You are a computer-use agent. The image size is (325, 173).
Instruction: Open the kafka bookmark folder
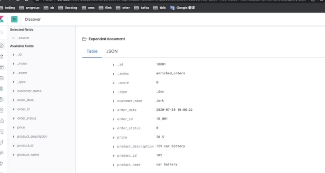(x=142, y=8)
